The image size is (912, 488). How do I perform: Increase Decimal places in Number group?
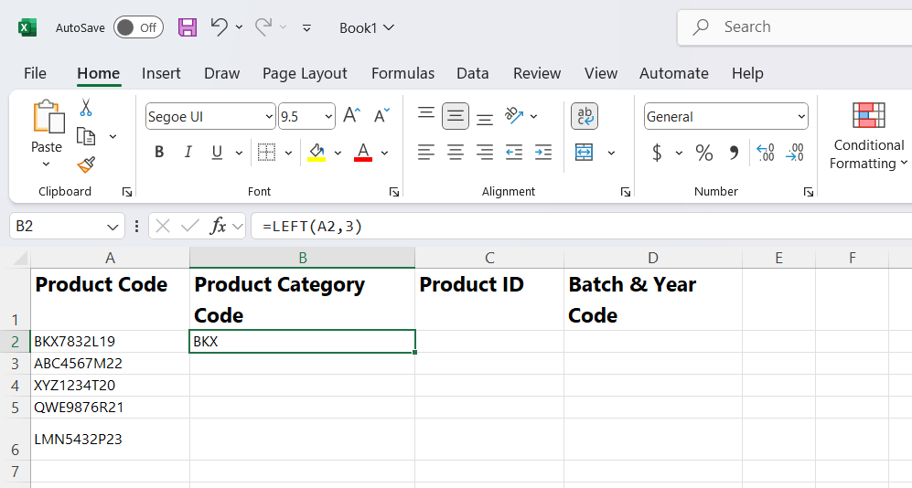(766, 153)
